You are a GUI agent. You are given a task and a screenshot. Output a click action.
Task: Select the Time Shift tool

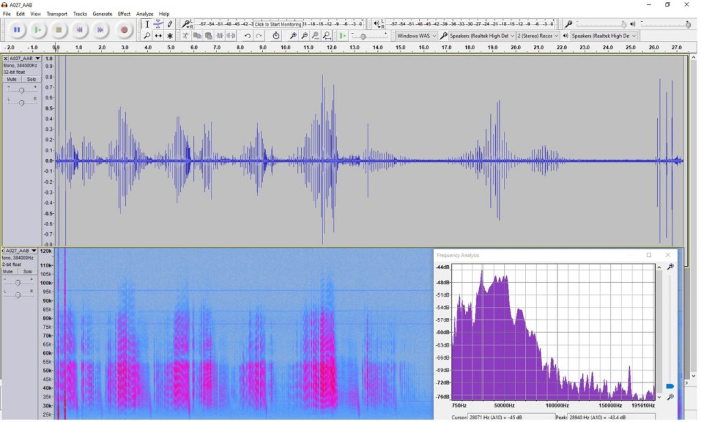(158, 36)
